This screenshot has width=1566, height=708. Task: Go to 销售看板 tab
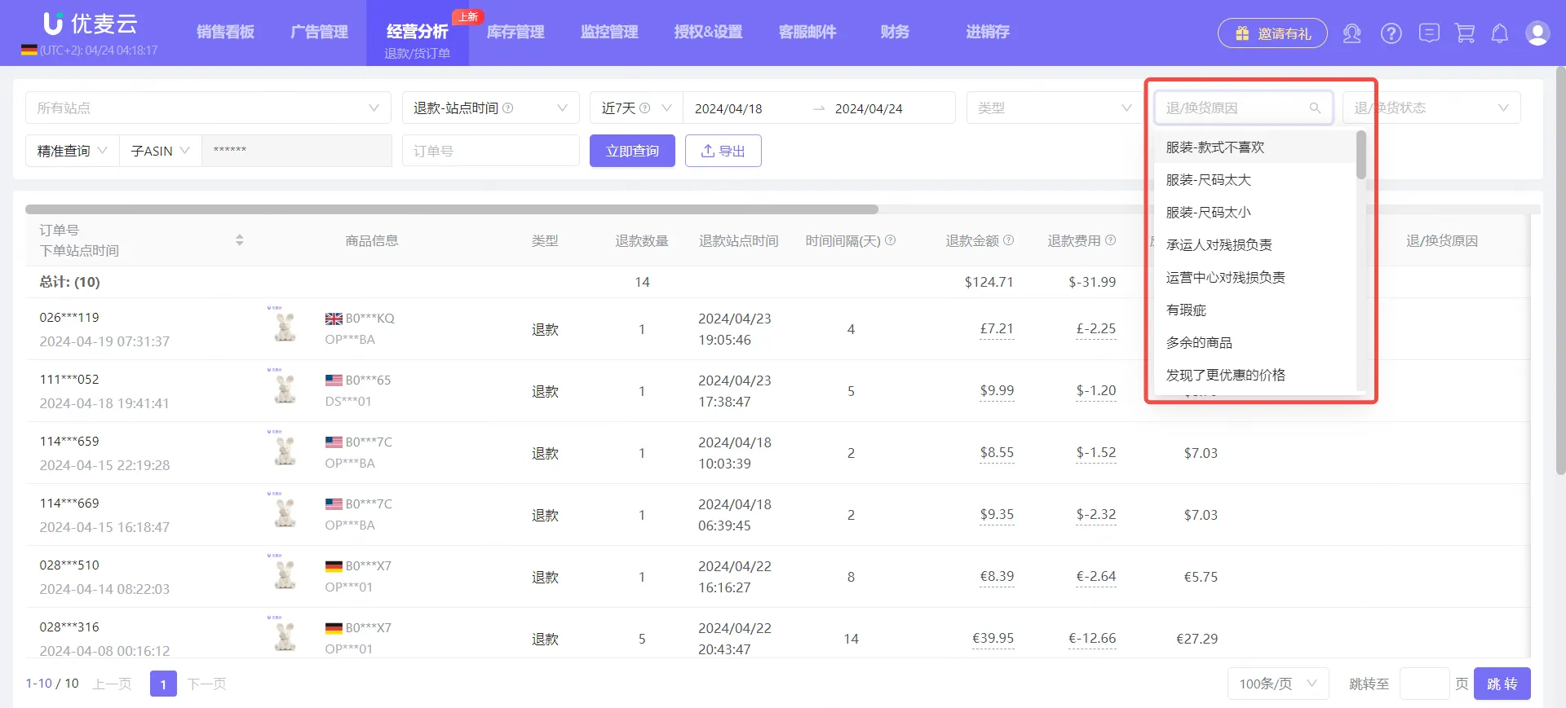coord(225,32)
